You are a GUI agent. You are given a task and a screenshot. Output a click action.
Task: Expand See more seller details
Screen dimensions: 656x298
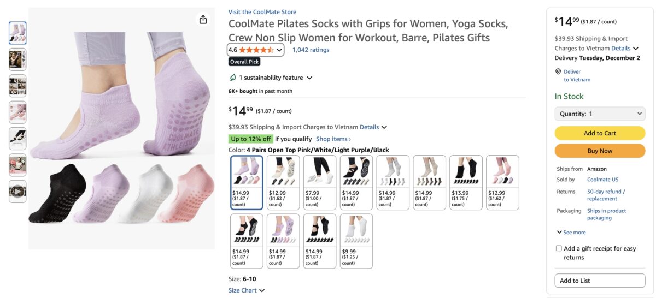pos(571,233)
